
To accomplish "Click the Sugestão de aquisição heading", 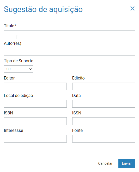I will [x=43, y=9].
